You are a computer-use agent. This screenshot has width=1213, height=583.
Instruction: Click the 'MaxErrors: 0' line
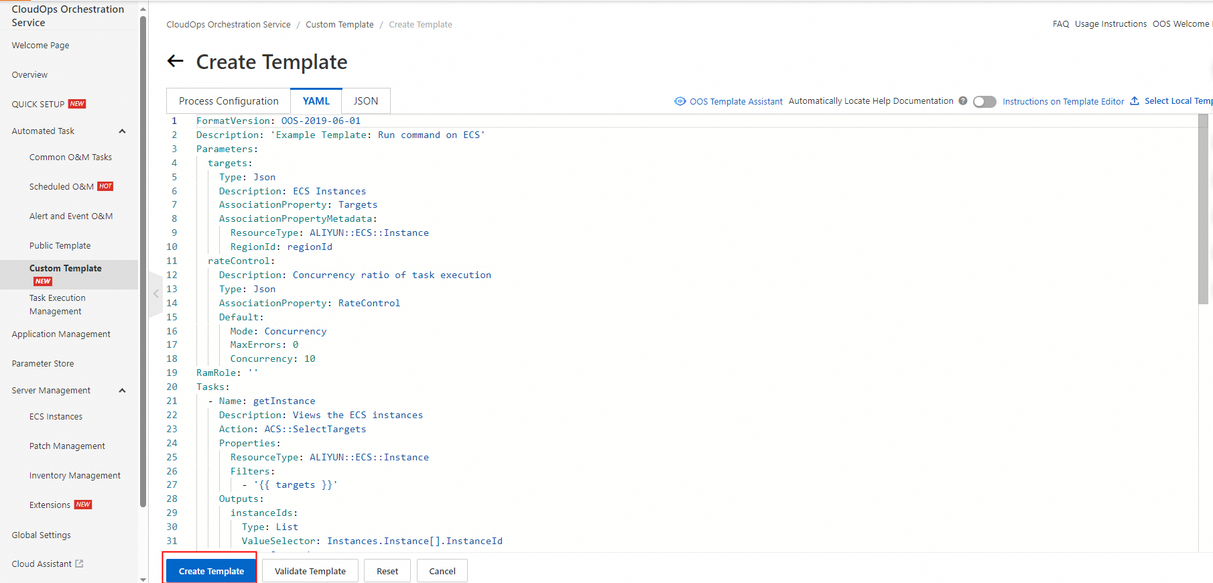coord(264,345)
